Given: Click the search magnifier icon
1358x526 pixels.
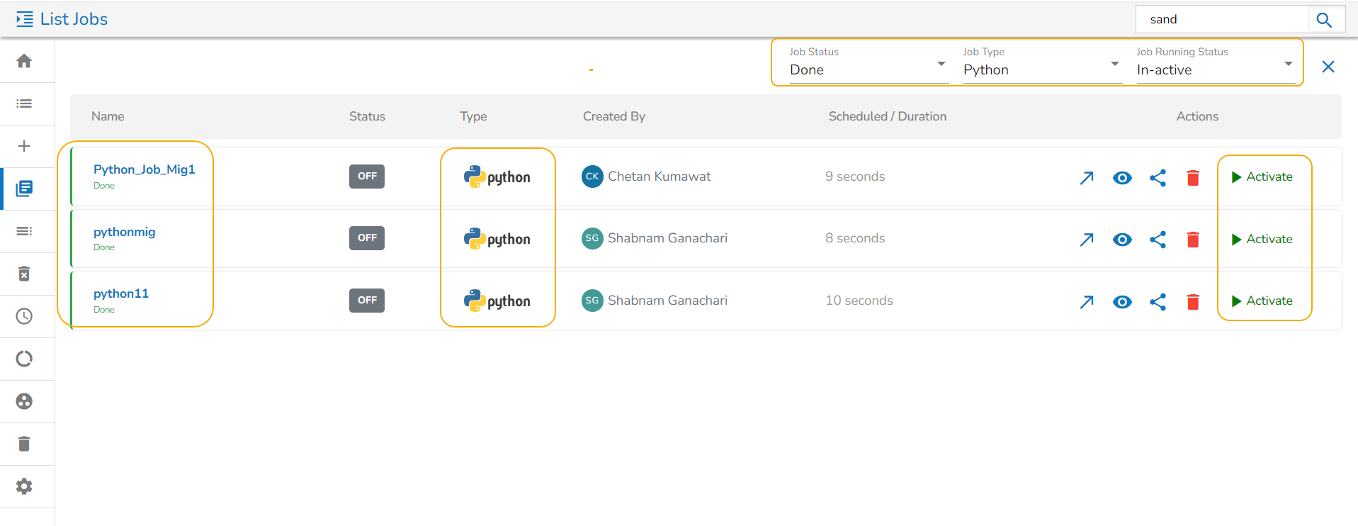Looking at the screenshot, I should pos(1324,20).
